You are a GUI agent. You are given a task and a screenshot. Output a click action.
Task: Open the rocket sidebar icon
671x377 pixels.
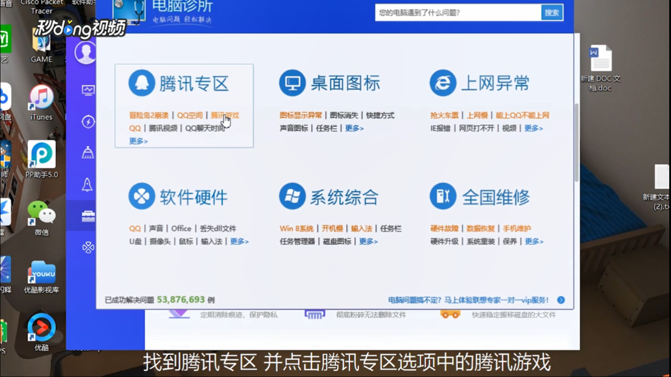point(87,185)
